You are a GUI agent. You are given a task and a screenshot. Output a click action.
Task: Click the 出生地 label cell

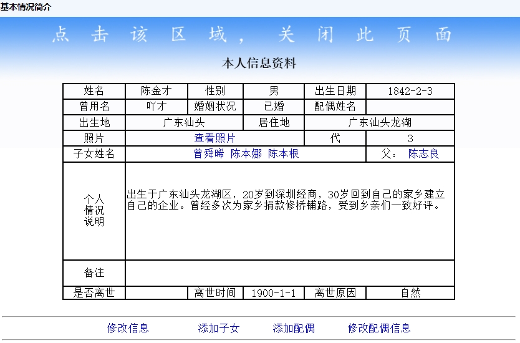point(94,122)
